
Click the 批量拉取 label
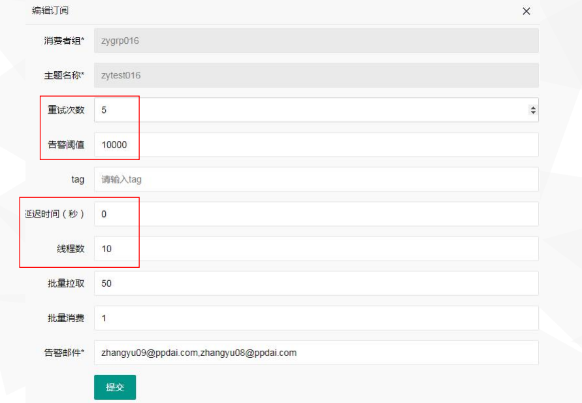click(66, 283)
